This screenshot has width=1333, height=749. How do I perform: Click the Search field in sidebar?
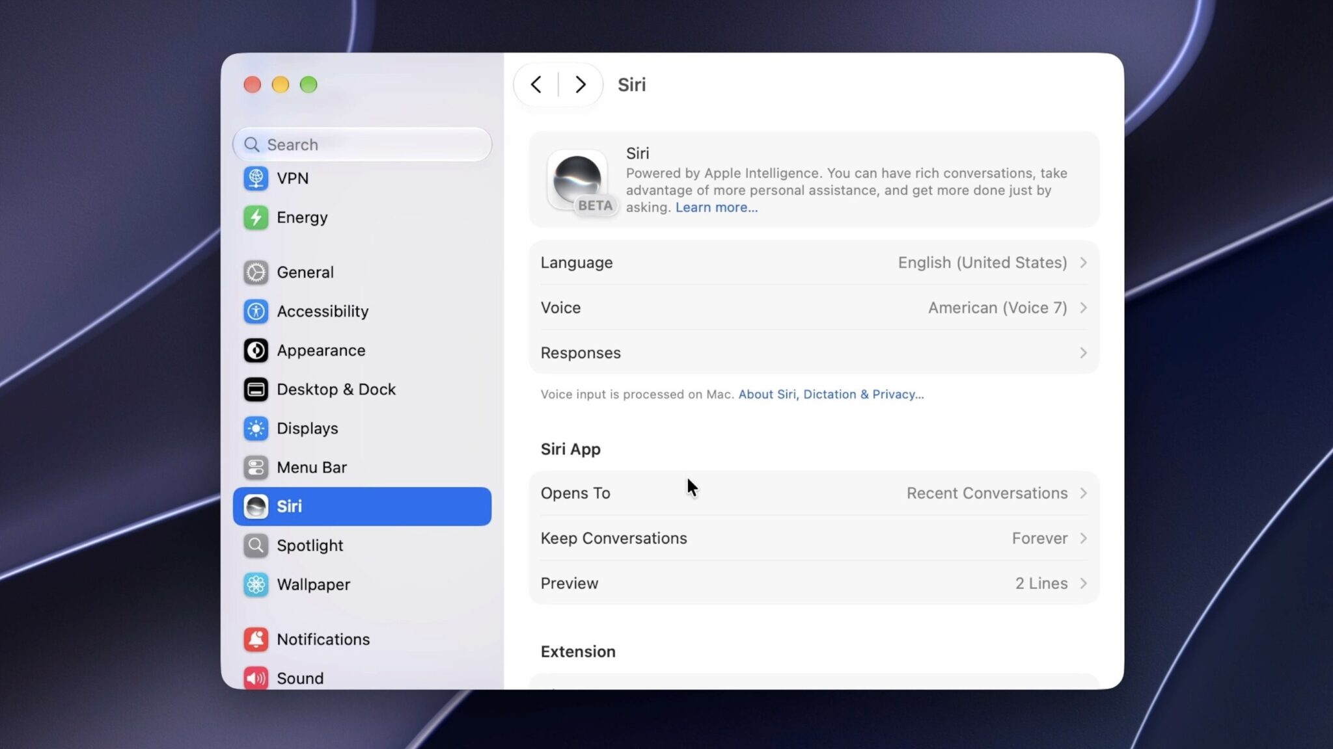(x=362, y=144)
